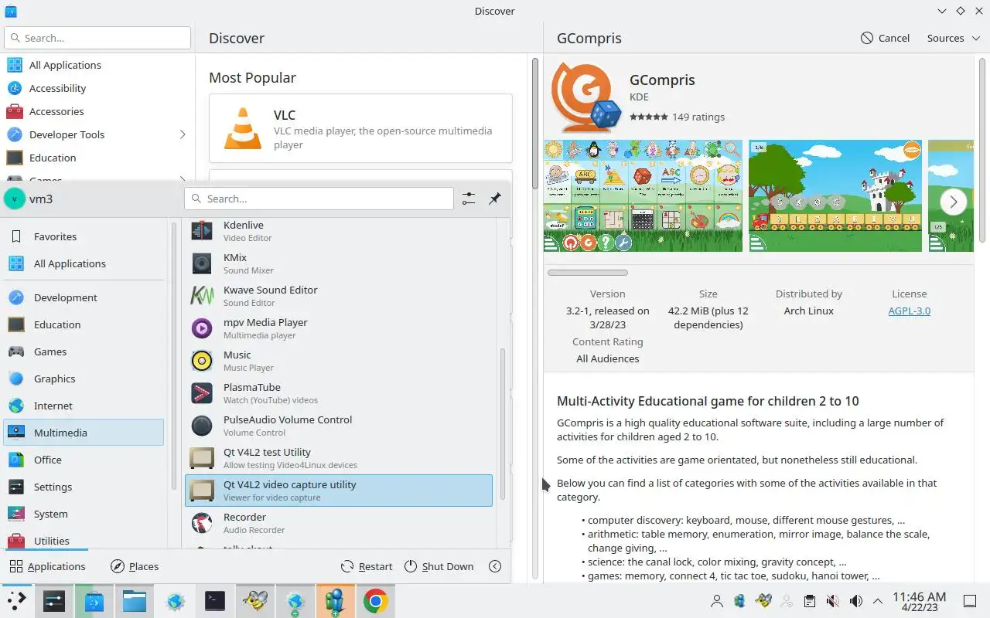Click the launcher configure sliders icon
The width and height of the screenshot is (990, 618).
coord(469,199)
